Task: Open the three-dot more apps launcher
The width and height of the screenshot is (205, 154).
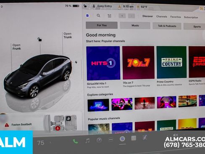Action: coord(111,140)
